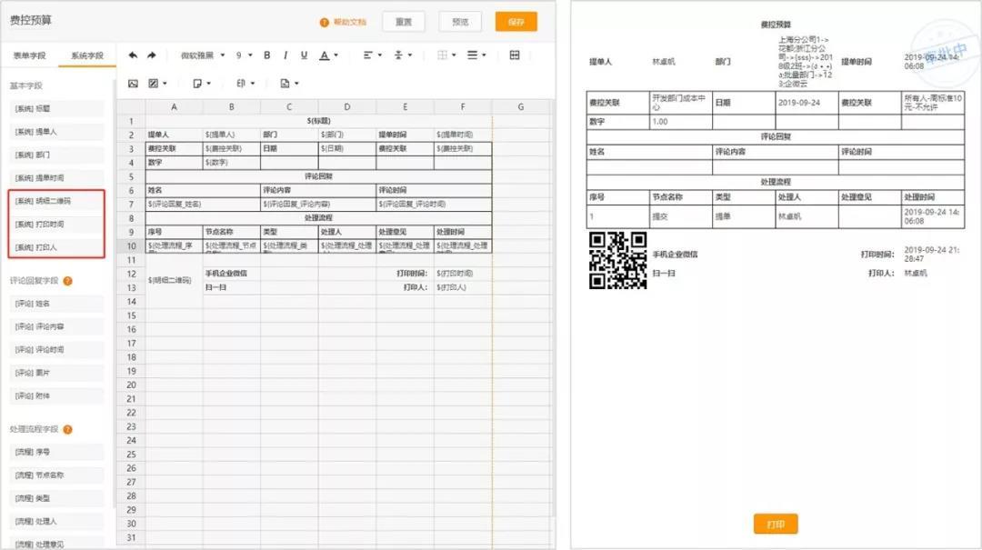Open the font color picker
982x550 pixels.
tap(327, 55)
